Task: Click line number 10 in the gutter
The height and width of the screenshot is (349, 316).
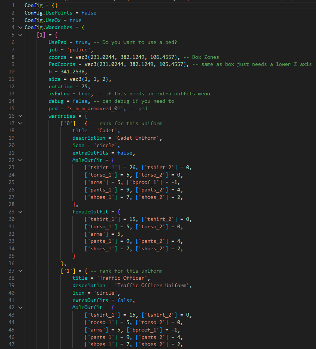Action: tap(11, 72)
